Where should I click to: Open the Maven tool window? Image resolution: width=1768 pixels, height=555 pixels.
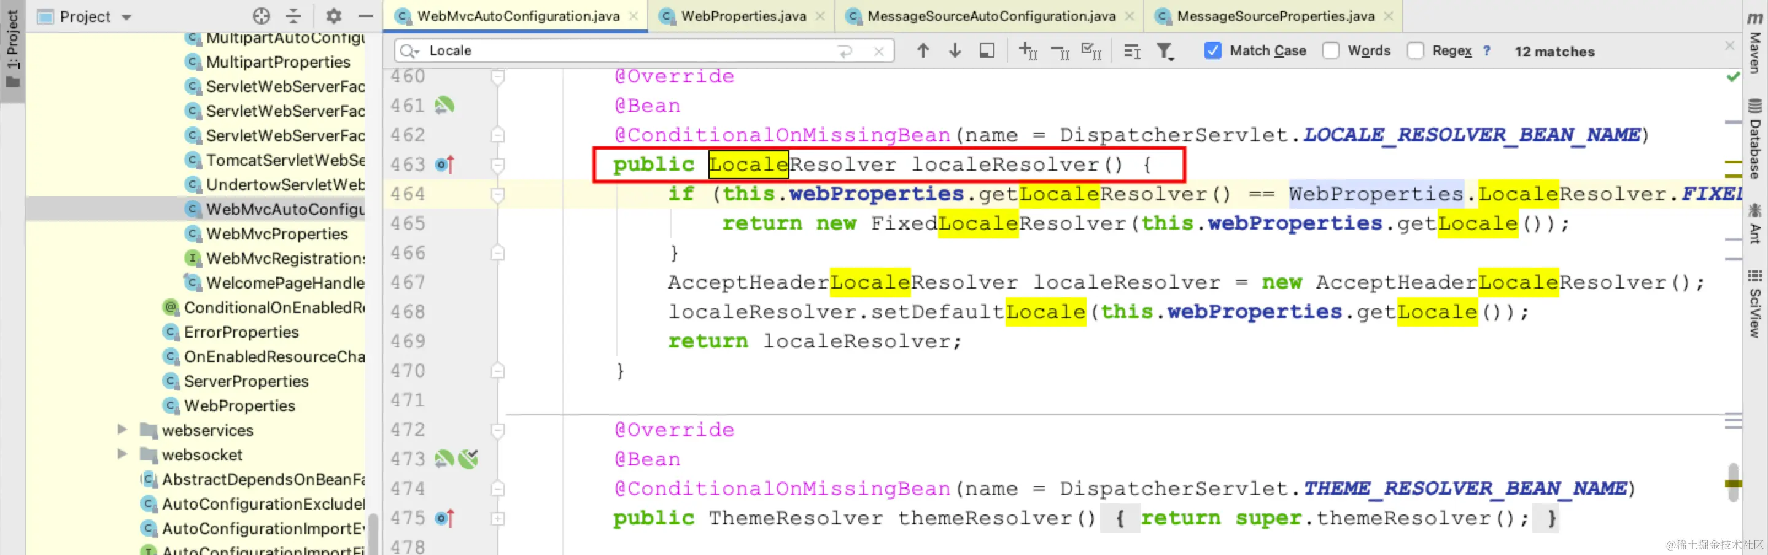coord(1755,42)
